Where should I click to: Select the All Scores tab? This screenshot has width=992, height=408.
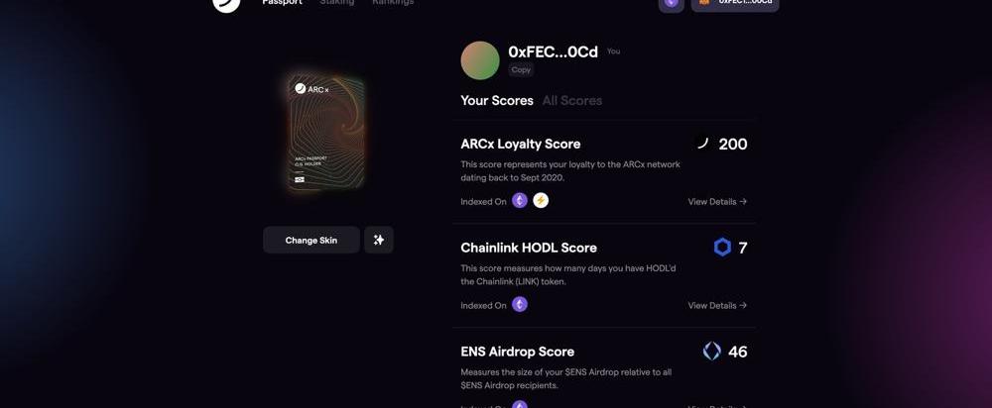(572, 100)
